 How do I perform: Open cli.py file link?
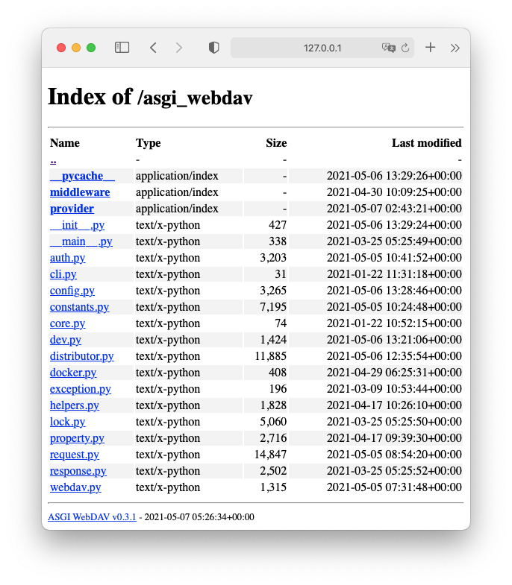(x=63, y=274)
